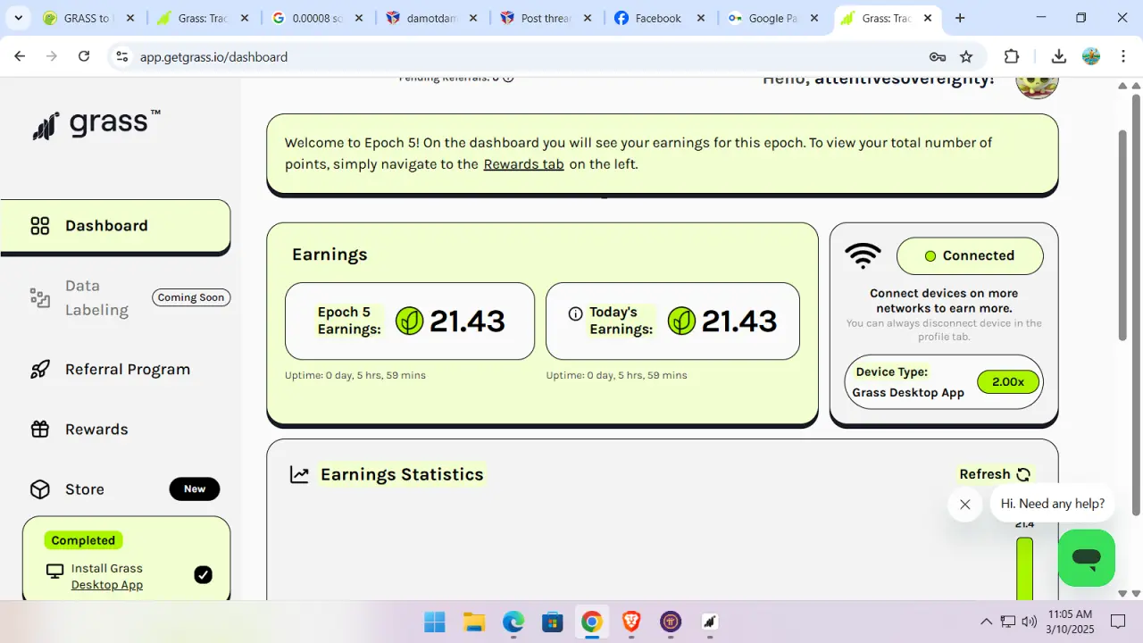
Task: Select the Data Labeling menu item
Action: click(x=96, y=297)
